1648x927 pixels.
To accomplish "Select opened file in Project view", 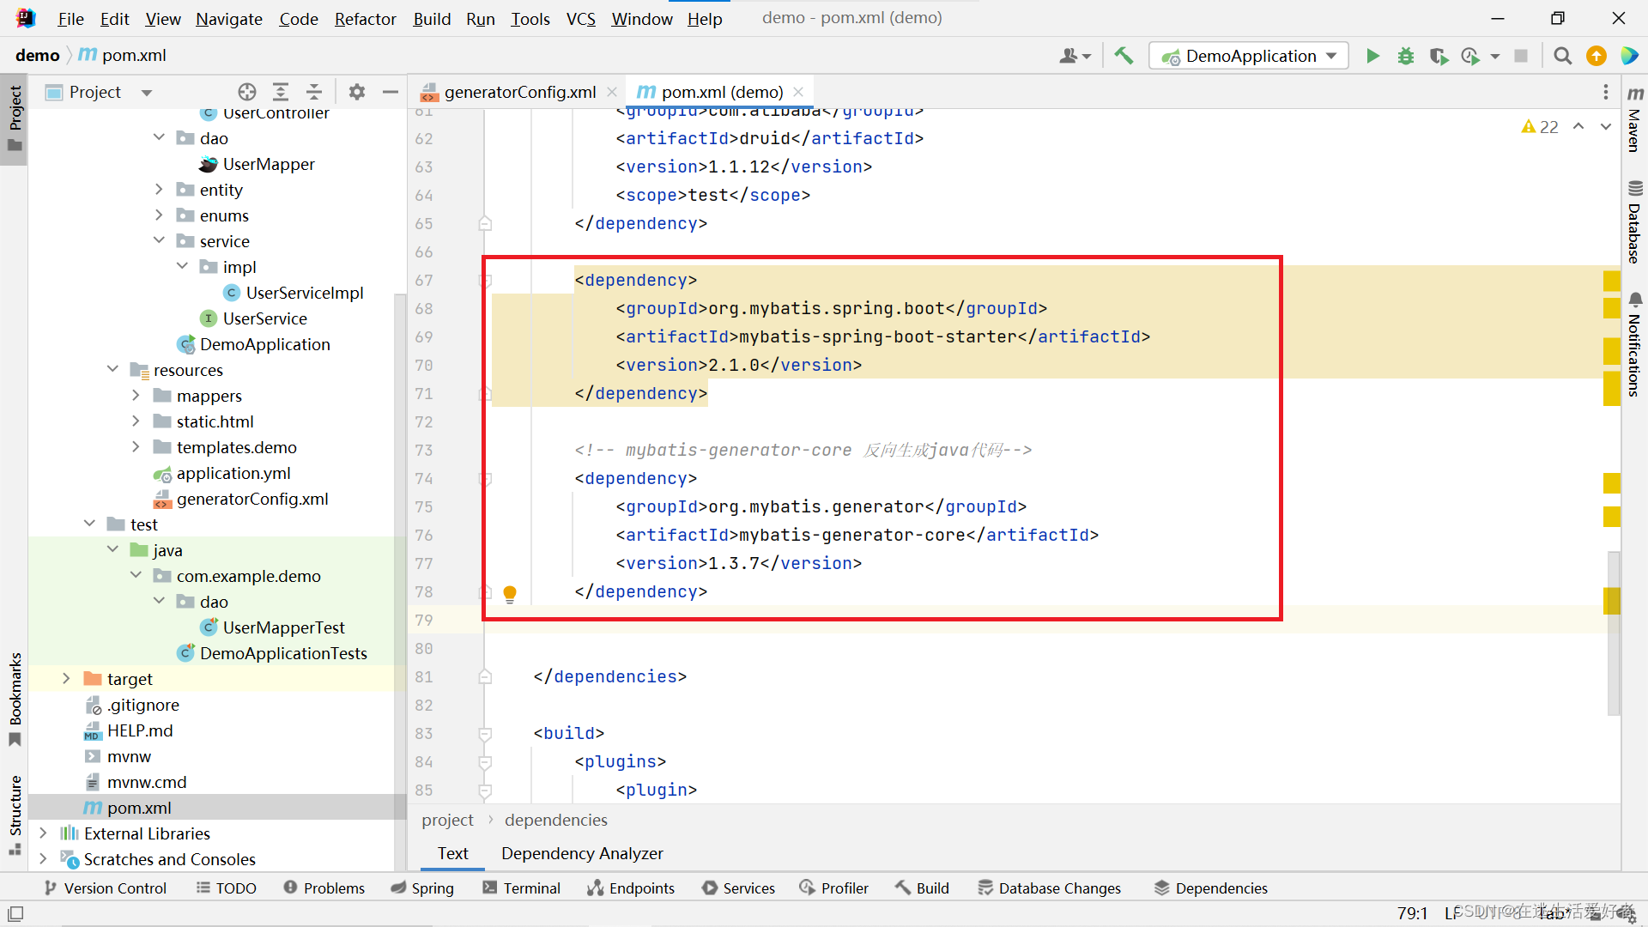I will coord(247,92).
